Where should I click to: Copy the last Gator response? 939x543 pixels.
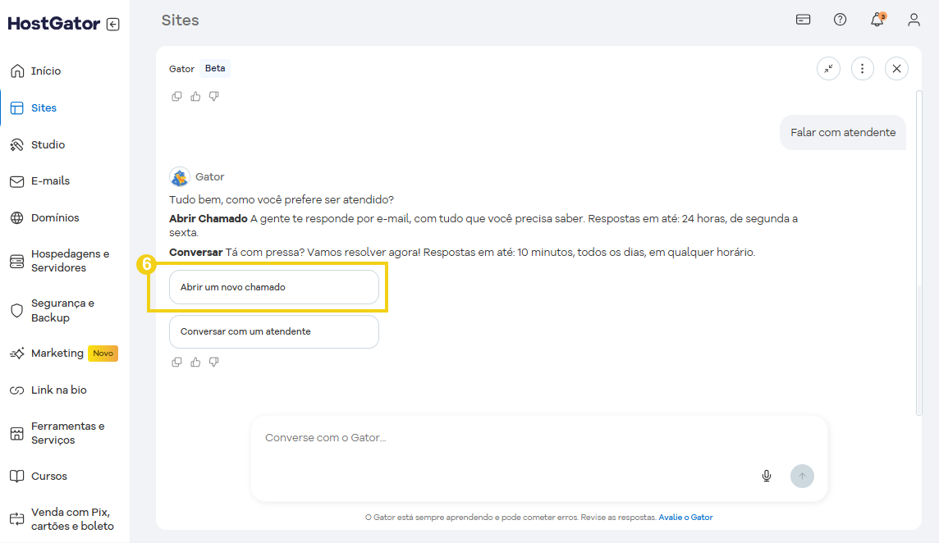point(176,362)
